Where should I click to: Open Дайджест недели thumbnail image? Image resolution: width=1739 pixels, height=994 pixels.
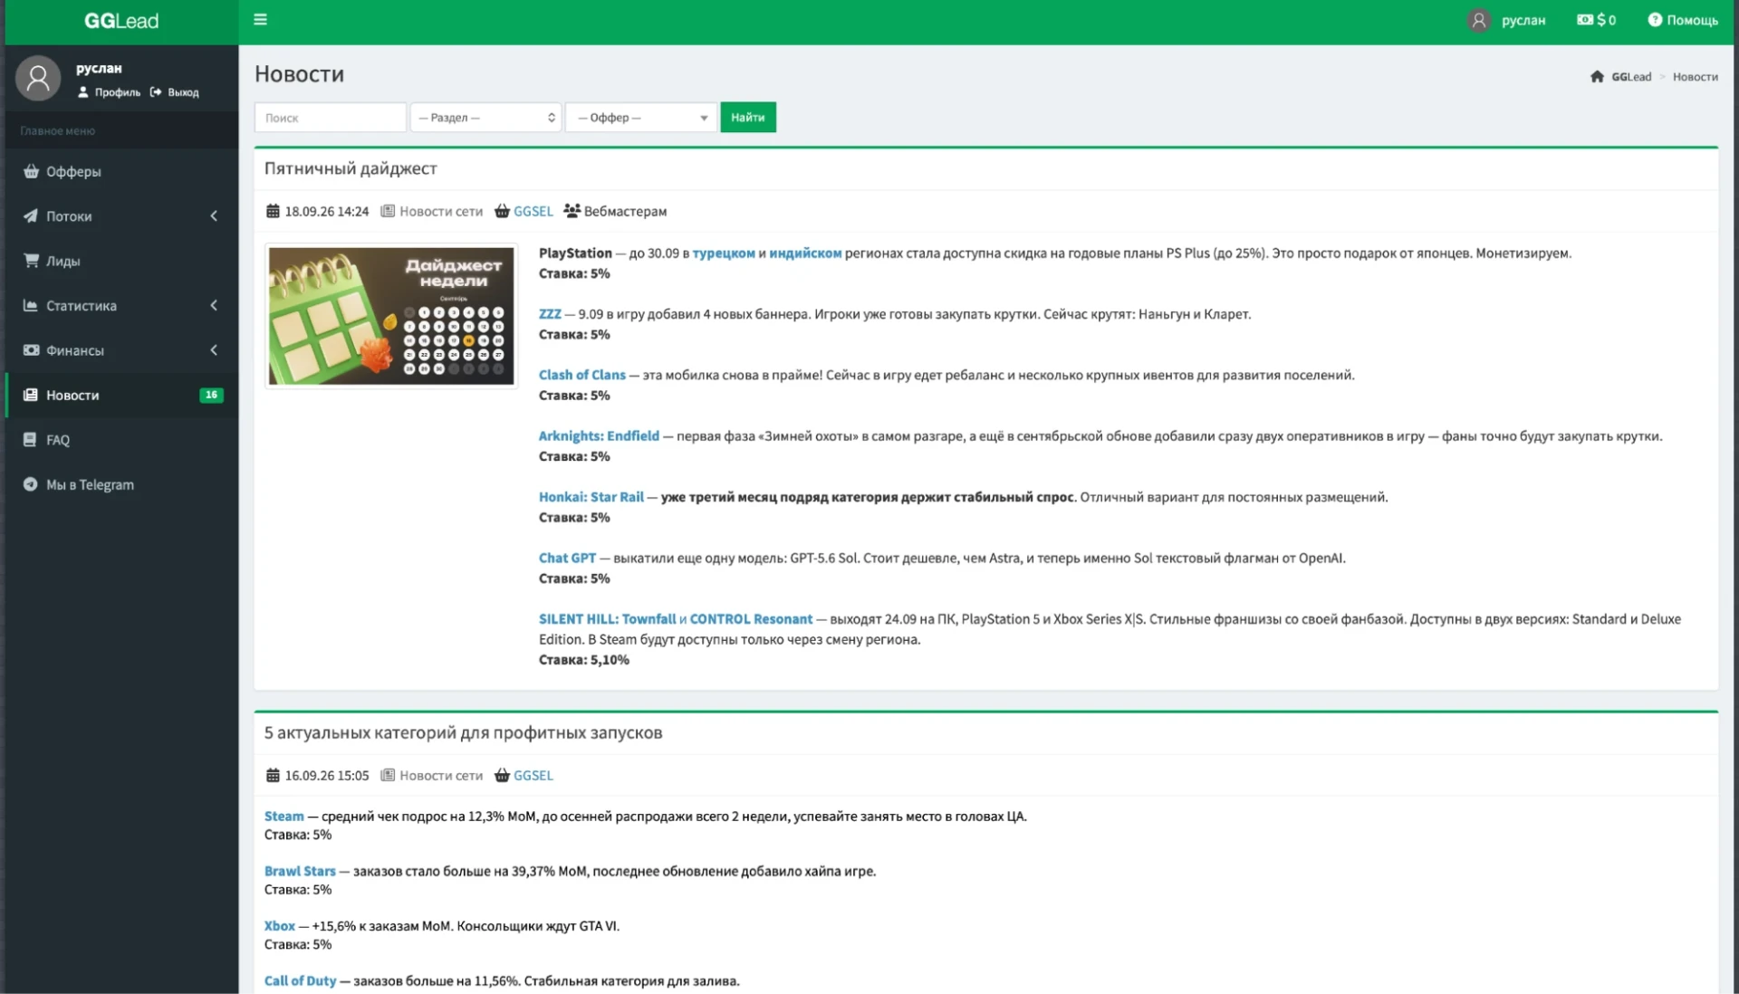pos(391,316)
